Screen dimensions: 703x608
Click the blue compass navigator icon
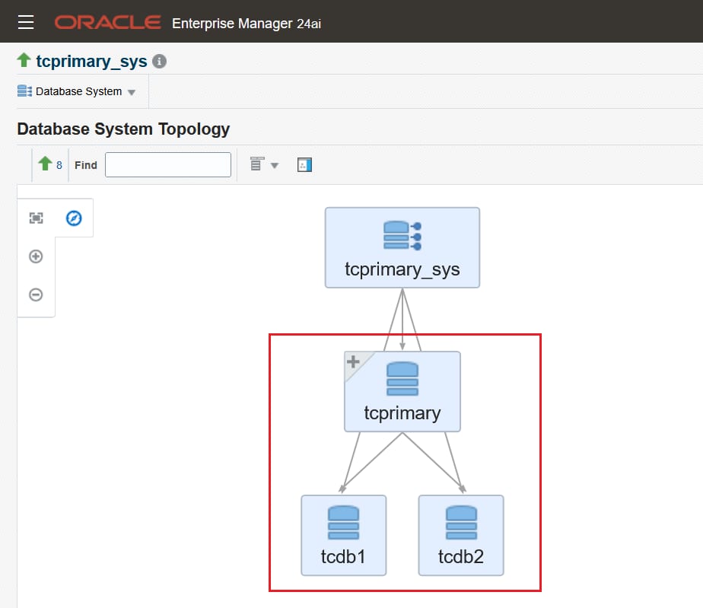coord(74,218)
